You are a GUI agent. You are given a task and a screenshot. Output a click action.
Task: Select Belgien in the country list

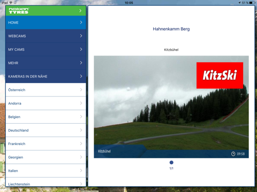(46, 117)
